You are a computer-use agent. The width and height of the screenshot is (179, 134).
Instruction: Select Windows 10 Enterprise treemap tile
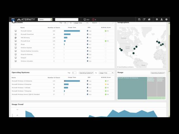click(x=132, y=88)
